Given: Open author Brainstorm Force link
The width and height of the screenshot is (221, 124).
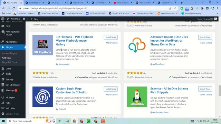Looking at the screenshot, I should tap(161, 112).
